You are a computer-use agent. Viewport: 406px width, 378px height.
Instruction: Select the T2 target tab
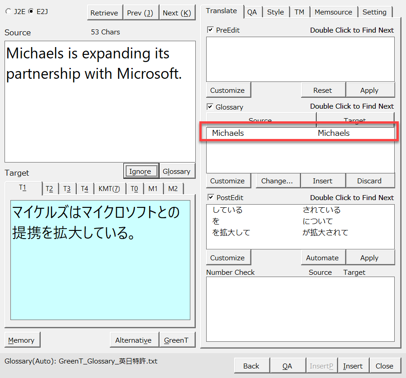(49, 189)
